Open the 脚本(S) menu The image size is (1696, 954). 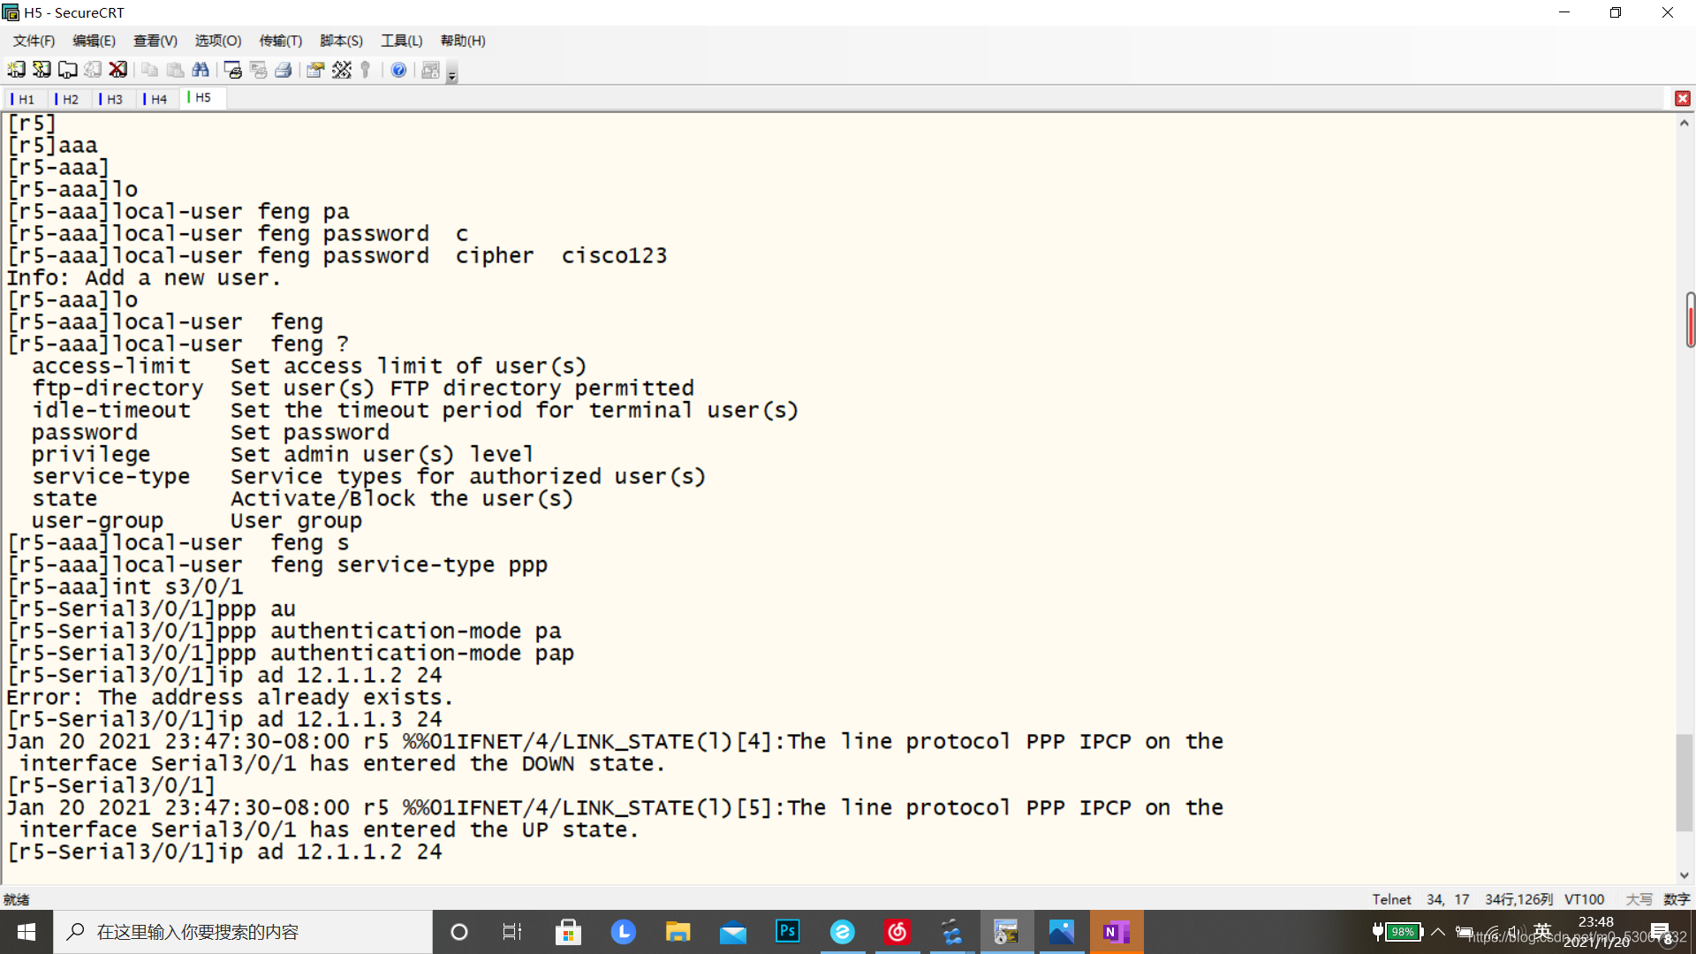tap(341, 41)
